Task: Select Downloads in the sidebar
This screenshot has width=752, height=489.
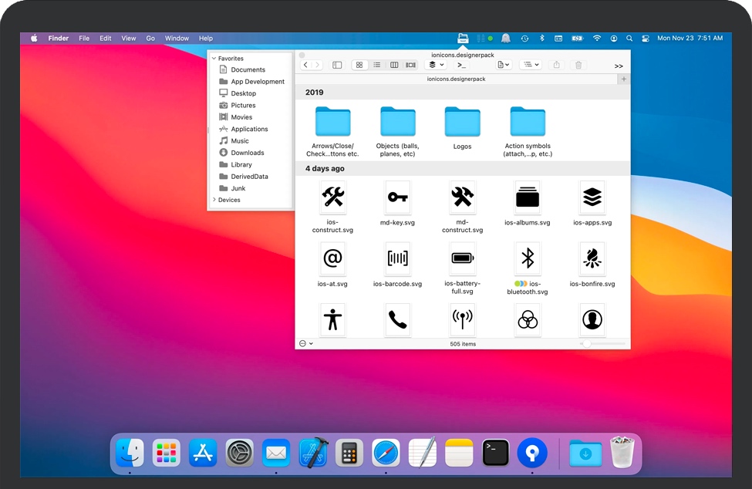Action: click(247, 153)
